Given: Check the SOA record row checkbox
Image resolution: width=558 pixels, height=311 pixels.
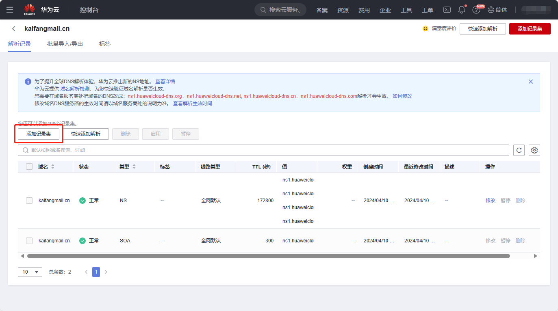Looking at the screenshot, I should pos(29,241).
